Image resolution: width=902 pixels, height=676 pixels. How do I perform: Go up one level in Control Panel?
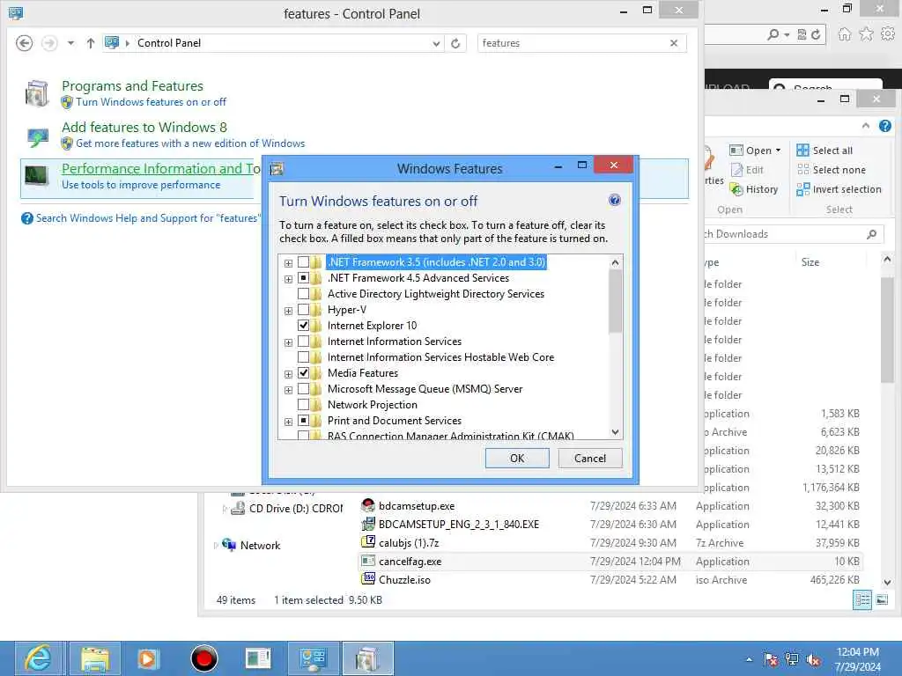point(91,43)
